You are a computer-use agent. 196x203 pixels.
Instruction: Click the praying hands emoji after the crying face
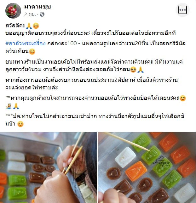click(141, 70)
